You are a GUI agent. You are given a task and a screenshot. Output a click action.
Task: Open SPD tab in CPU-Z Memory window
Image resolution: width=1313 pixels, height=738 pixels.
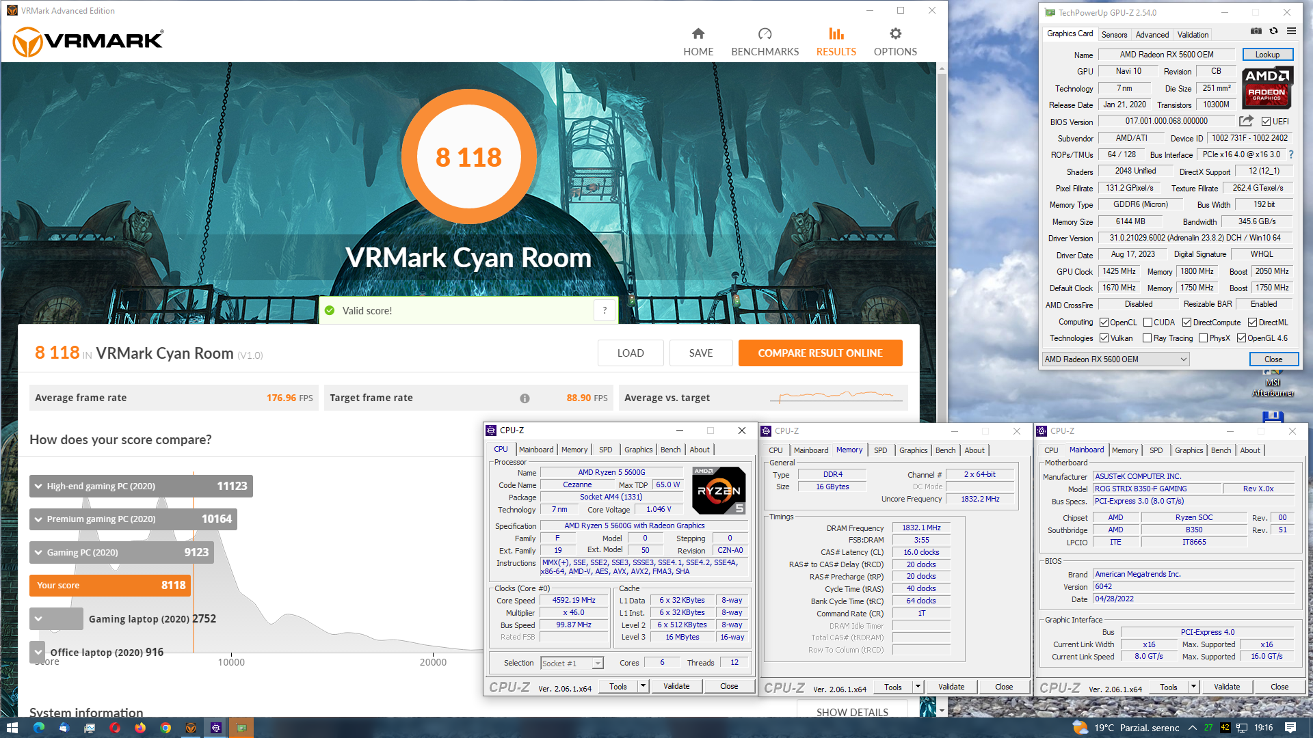(x=880, y=450)
